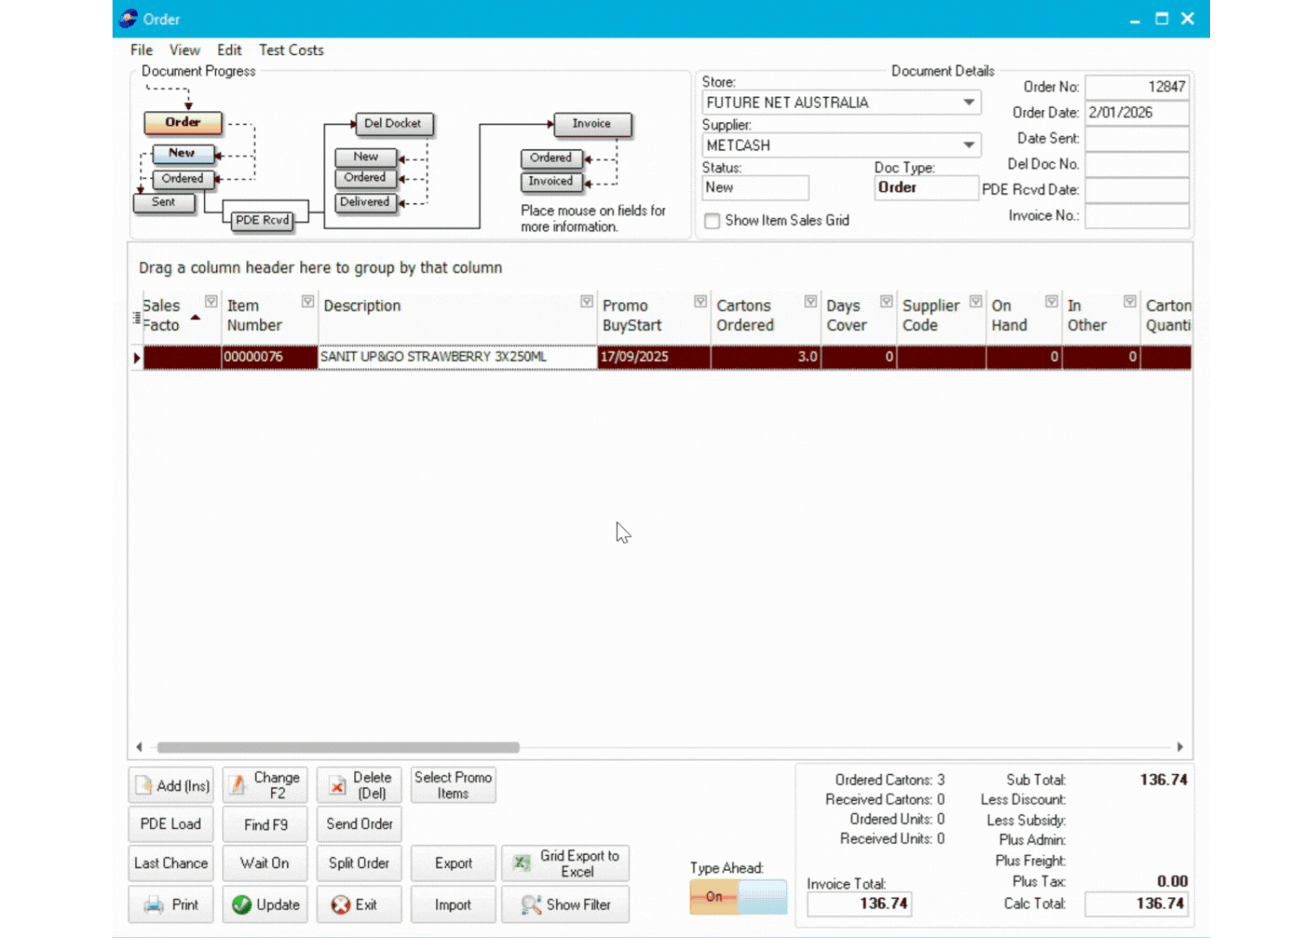Expand the Store dropdown list
The image size is (1308, 938).
pos(968,103)
